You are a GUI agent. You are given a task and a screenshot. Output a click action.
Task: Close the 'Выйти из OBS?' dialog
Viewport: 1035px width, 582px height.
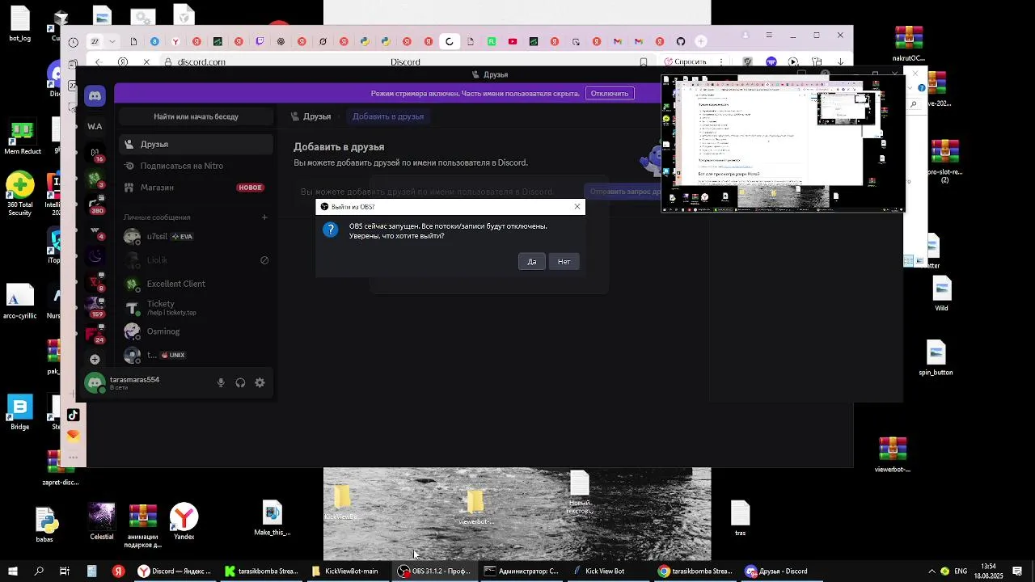point(577,206)
